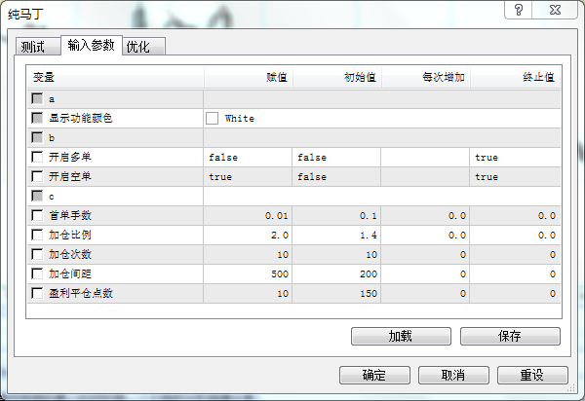585x401 pixels.
Task: Click 加仓间距 initial value 200
Action: pos(336,274)
